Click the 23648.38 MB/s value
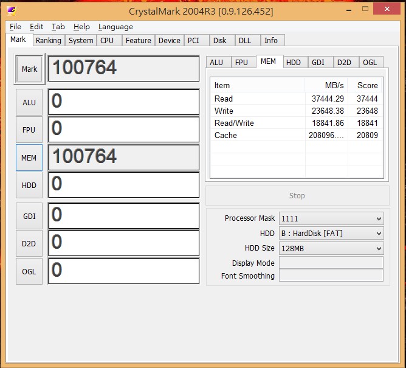The width and height of the screenshot is (406, 368). [328, 111]
